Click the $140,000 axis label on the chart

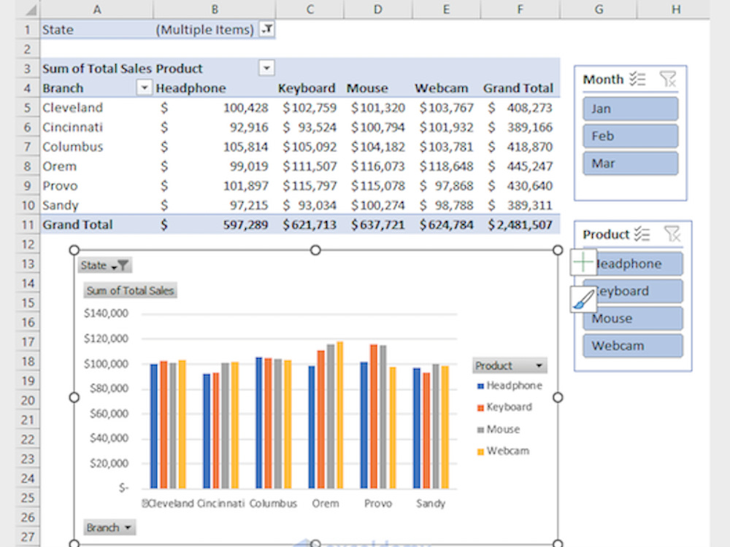pyautogui.click(x=106, y=314)
